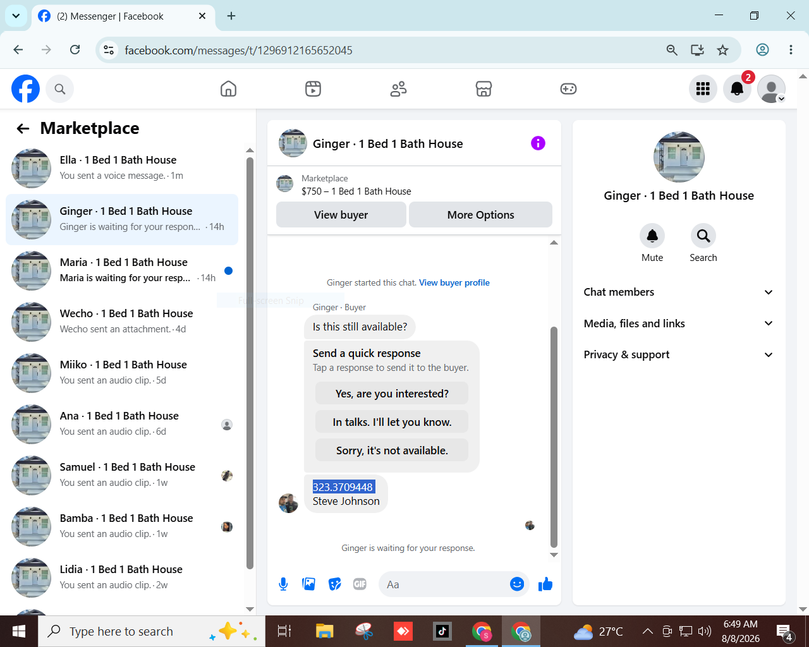Open Windows Start menu

(x=19, y=631)
